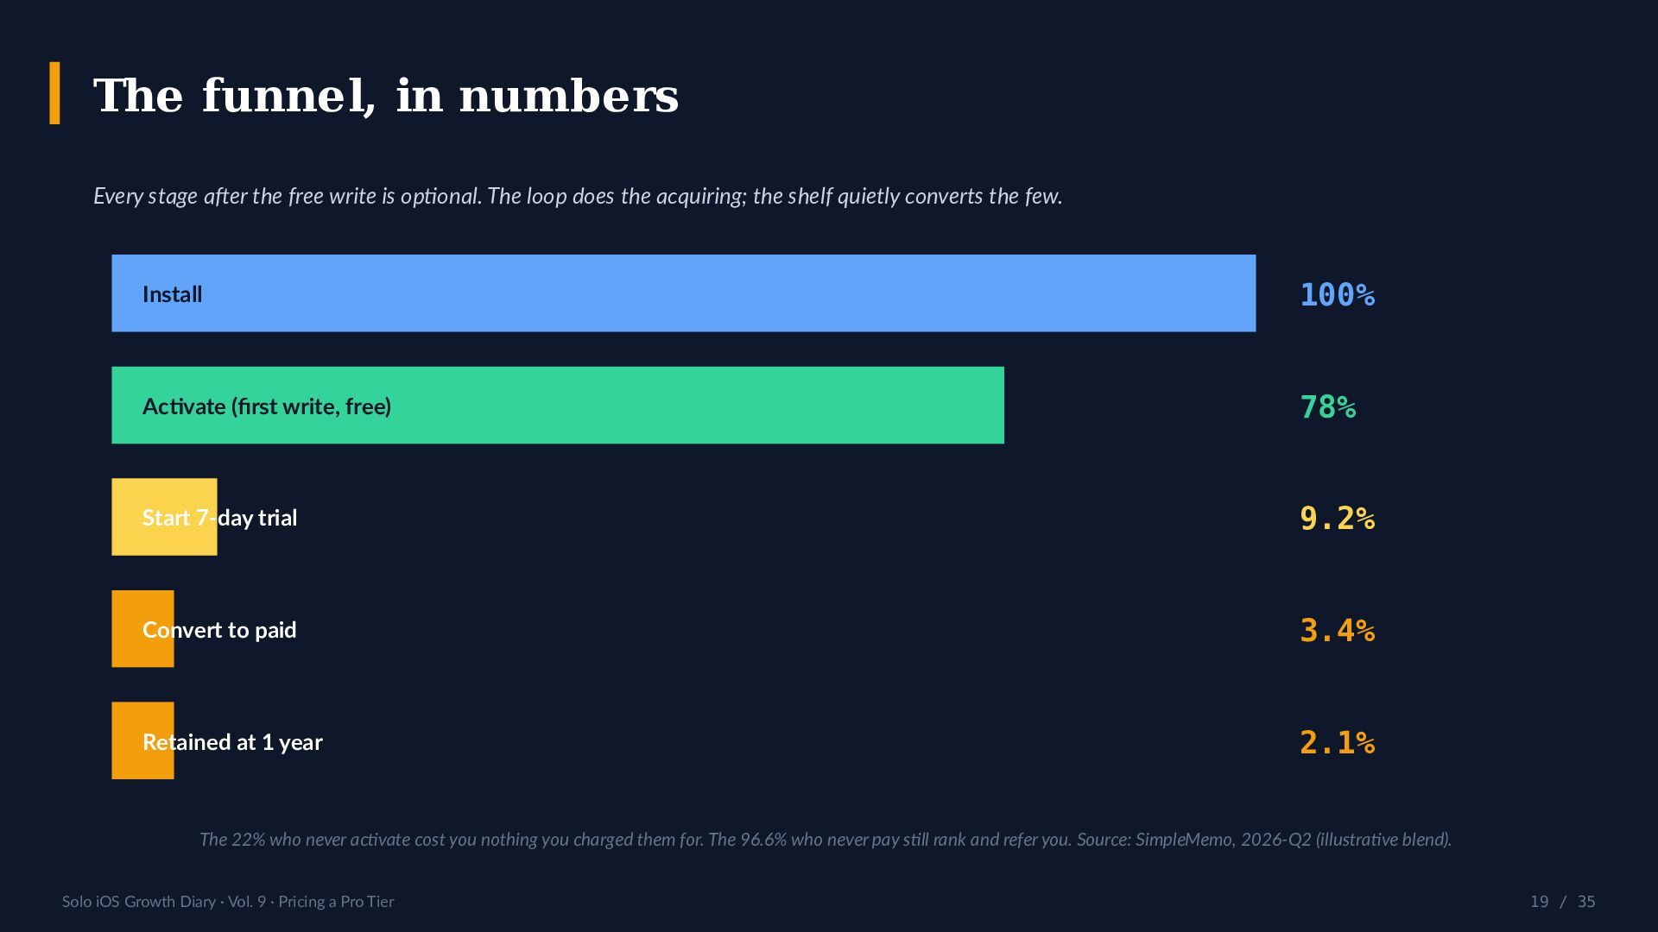This screenshot has height=932, width=1658.
Task: Click the 9.2% value
Action: coord(1338,519)
